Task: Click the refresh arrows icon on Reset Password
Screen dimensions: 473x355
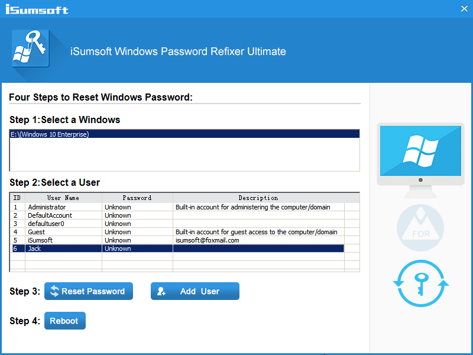Action: point(54,291)
